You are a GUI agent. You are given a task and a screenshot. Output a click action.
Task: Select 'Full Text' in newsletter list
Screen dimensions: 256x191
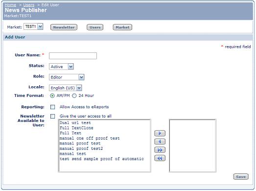[104, 133]
